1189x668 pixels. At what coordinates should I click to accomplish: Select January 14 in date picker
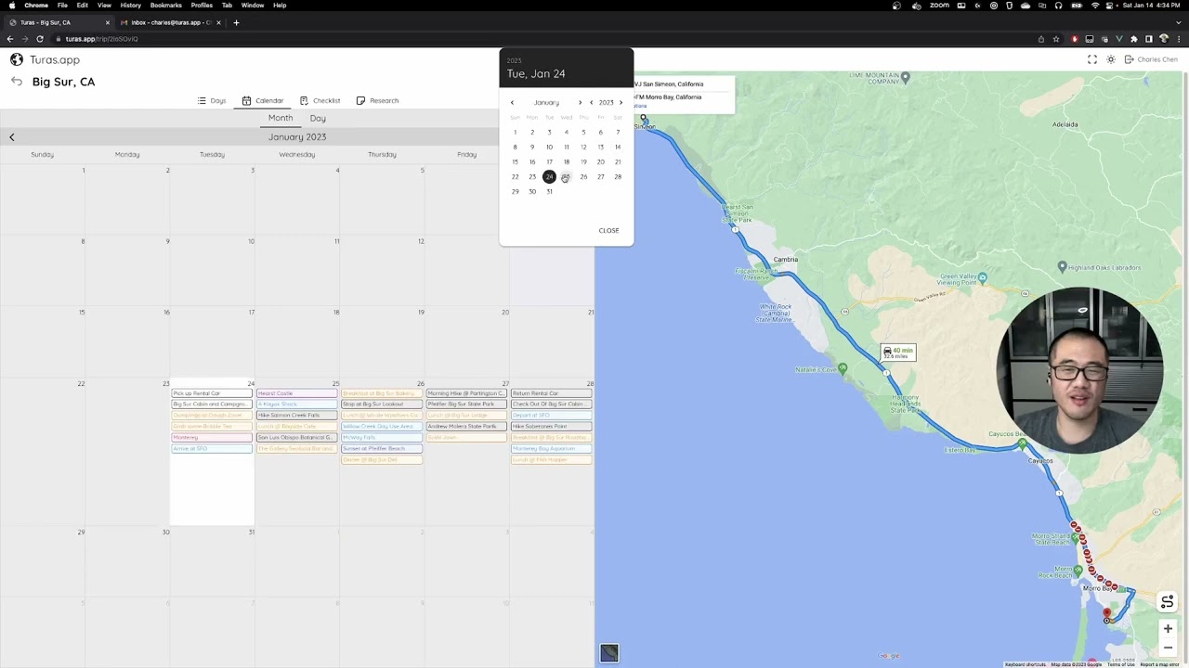(x=618, y=147)
